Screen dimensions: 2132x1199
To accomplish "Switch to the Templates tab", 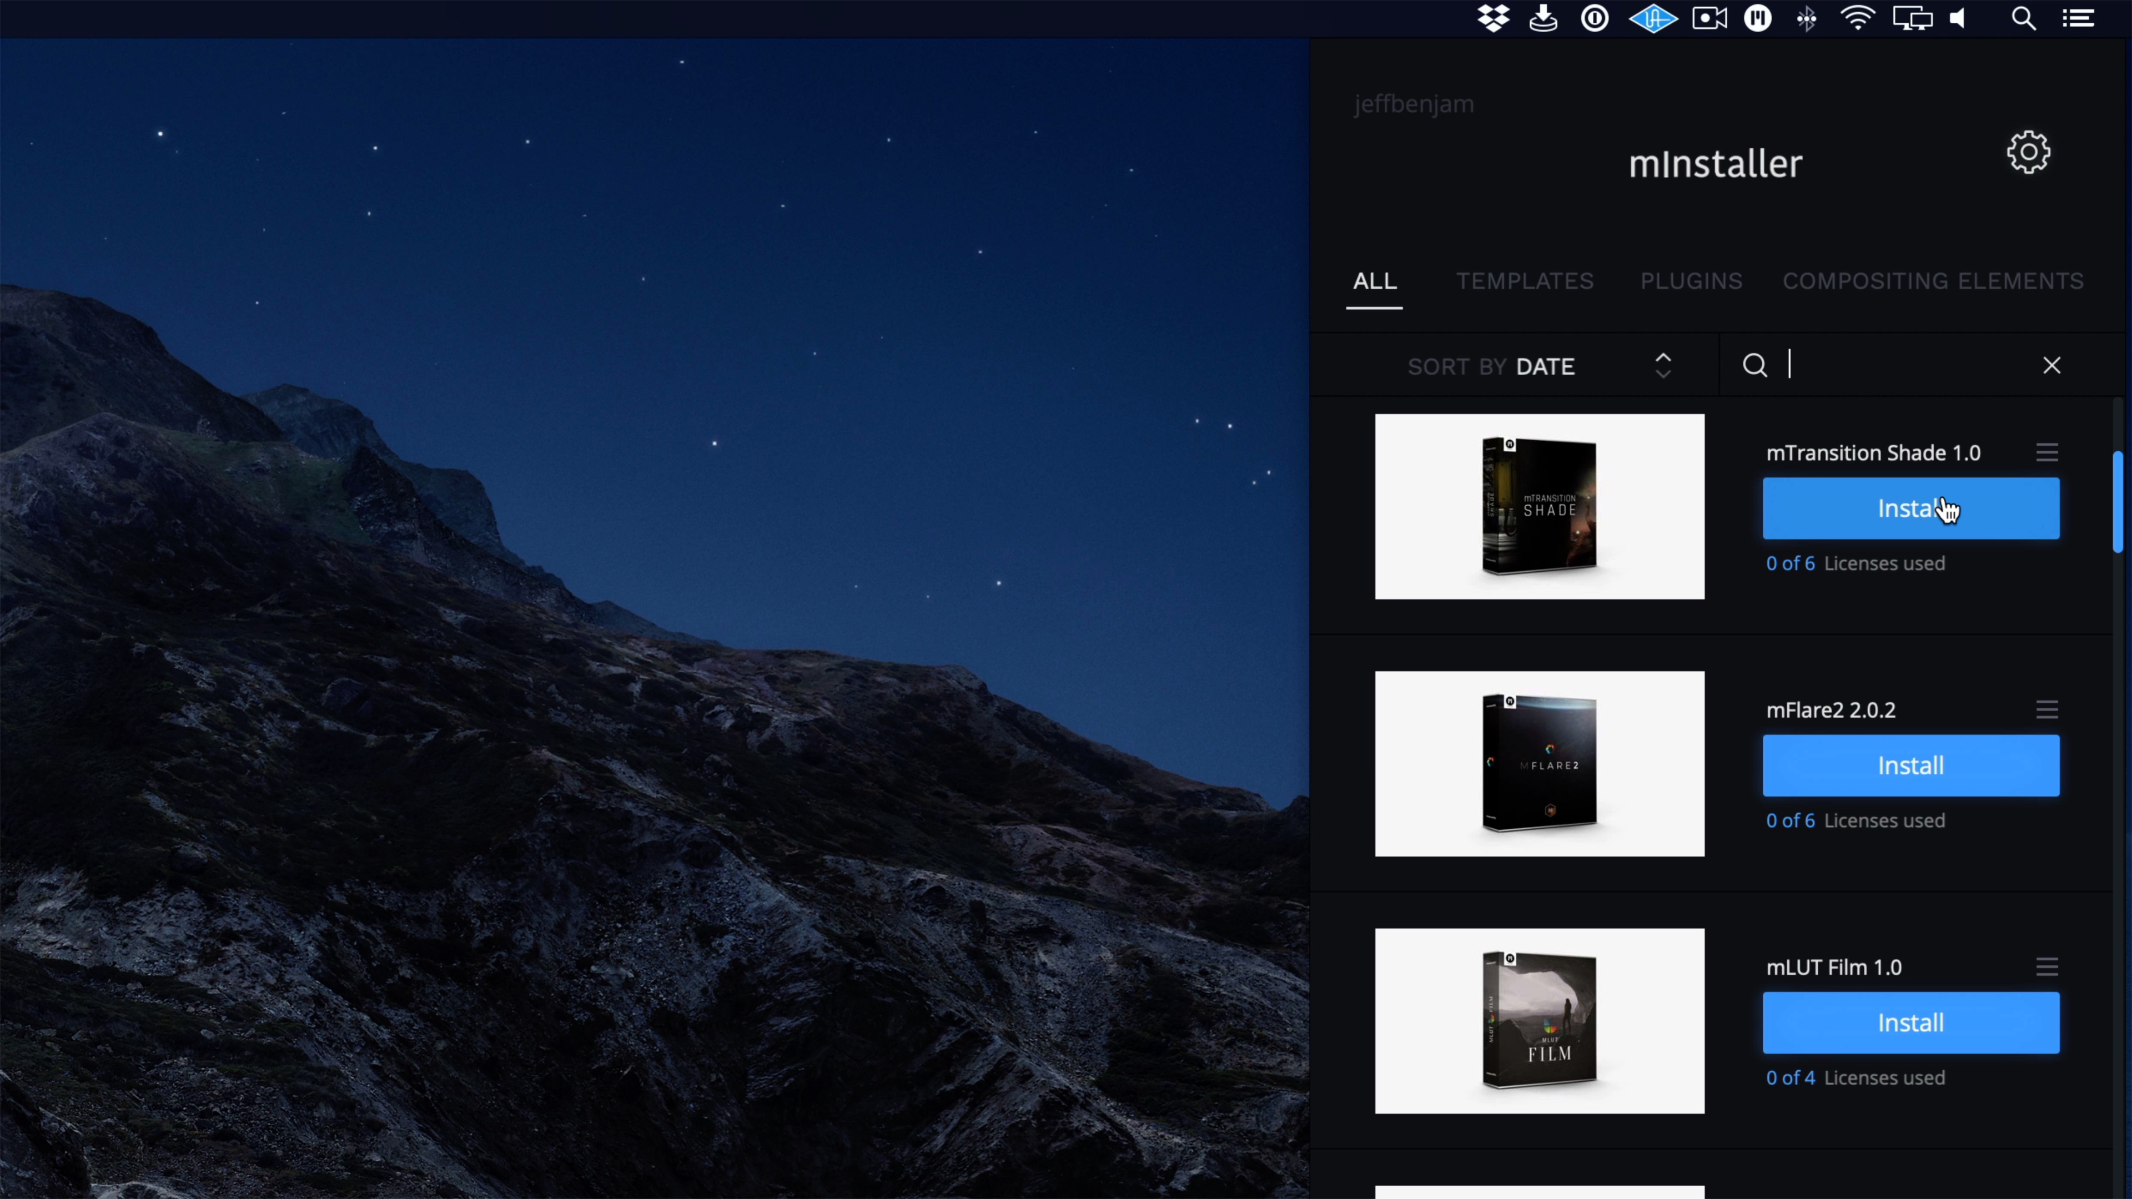I will pos(1525,281).
